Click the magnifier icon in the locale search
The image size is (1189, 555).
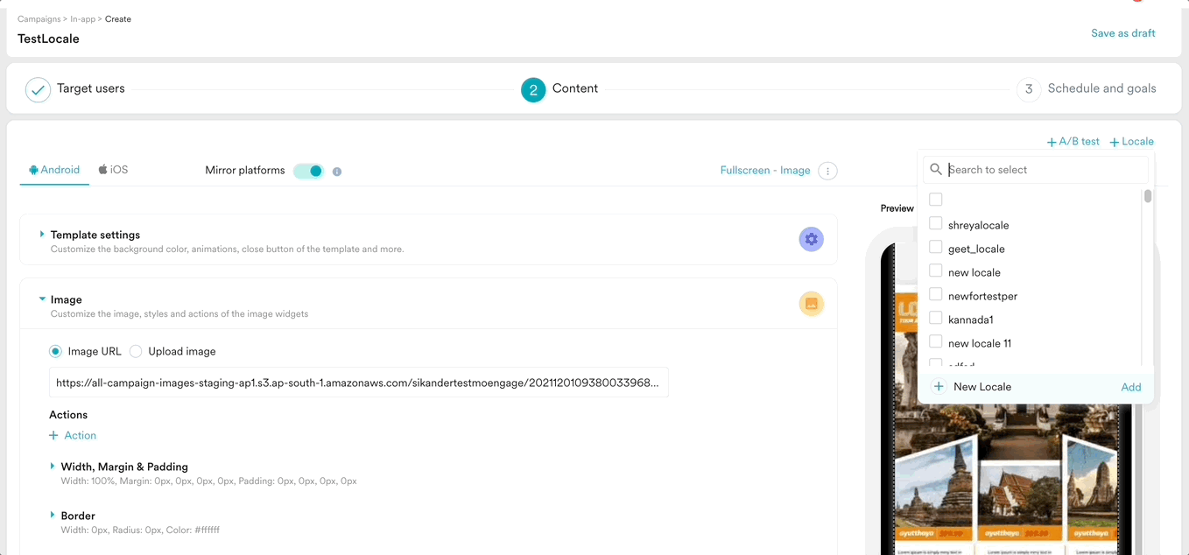coord(936,169)
